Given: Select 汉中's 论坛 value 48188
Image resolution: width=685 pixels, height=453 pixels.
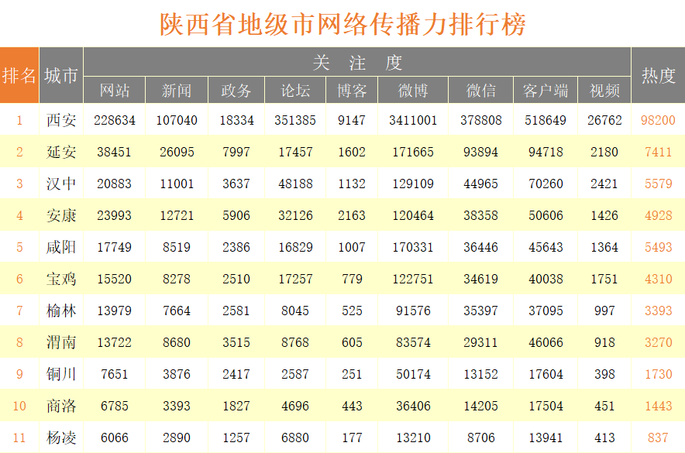Looking at the screenshot, I should [295, 184].
